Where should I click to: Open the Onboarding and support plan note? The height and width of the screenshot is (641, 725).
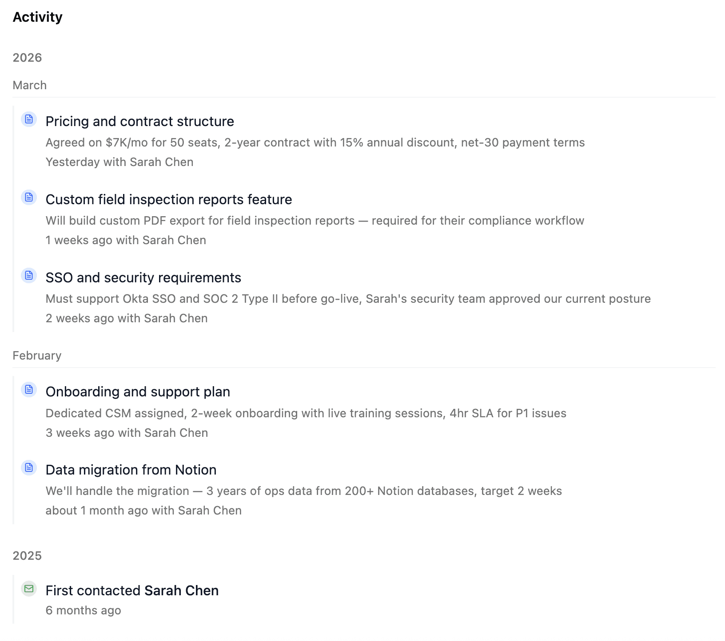(138, 392)
